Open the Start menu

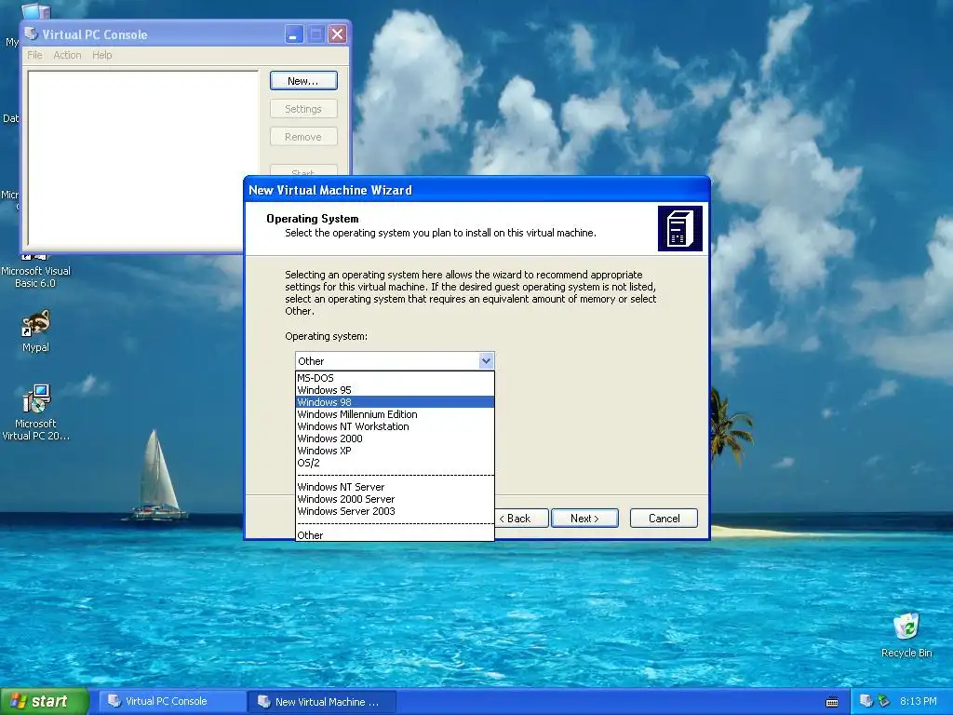coord(44,701)
